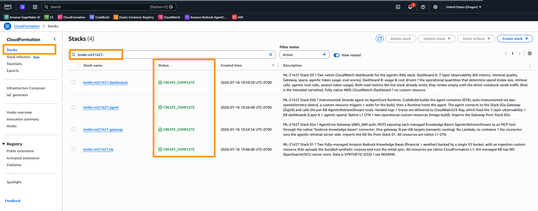This screenshot has height=211, width=538.
Task: Open the console settings gear icon
Action: [435, 7]
